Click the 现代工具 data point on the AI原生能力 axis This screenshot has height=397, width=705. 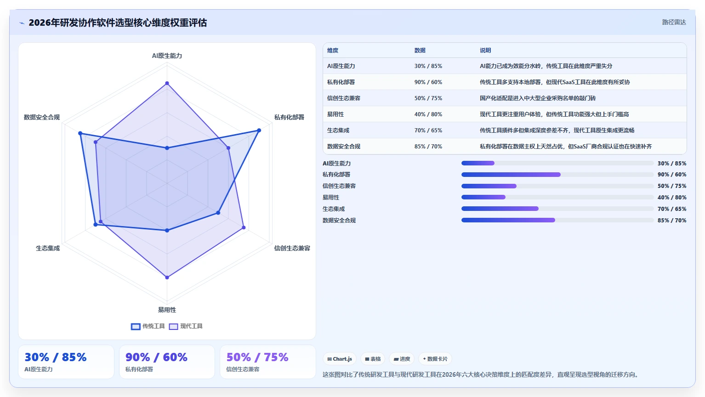[x=167, y=84]
